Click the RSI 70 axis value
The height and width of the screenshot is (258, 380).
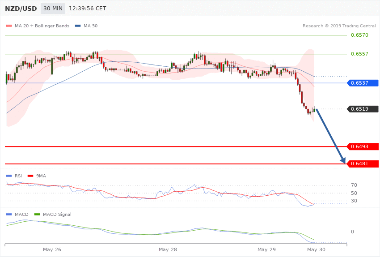click(354, 185)
